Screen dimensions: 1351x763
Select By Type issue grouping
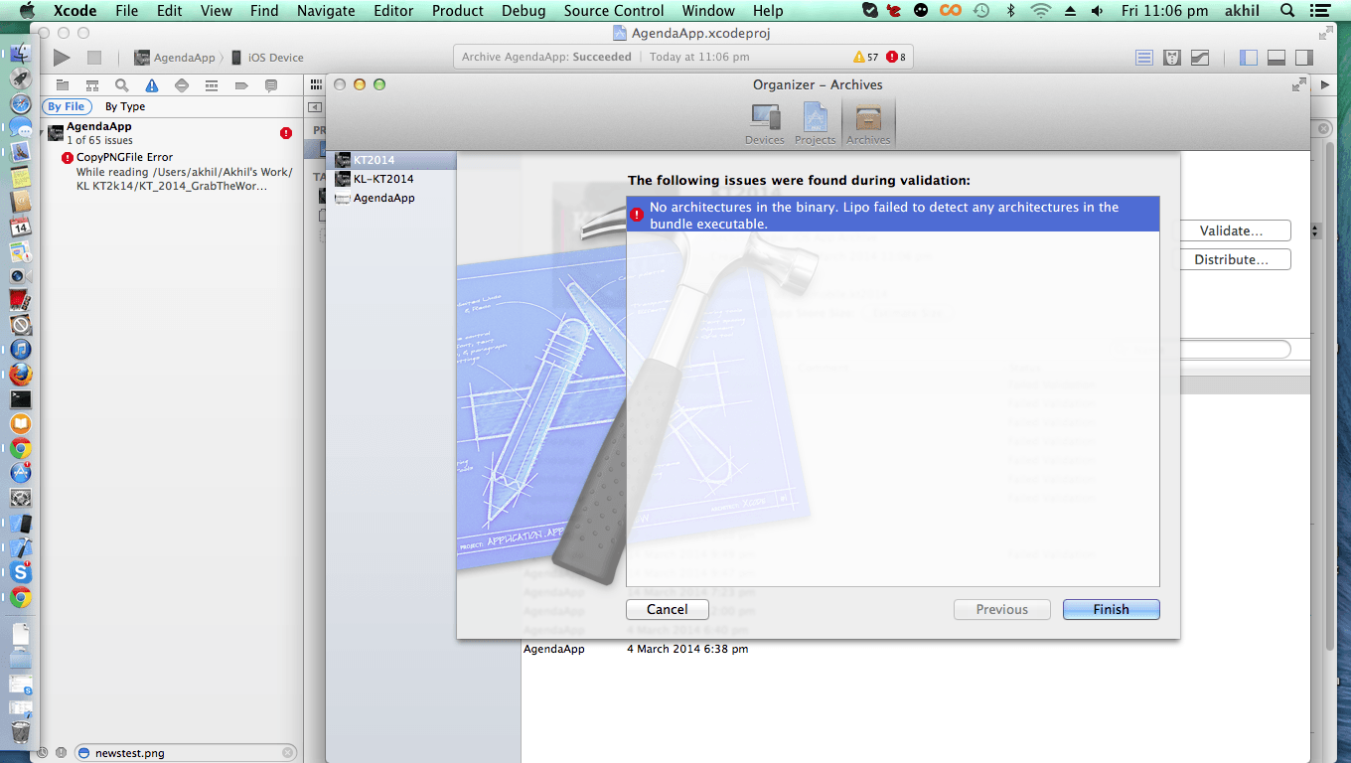[125, 106]
